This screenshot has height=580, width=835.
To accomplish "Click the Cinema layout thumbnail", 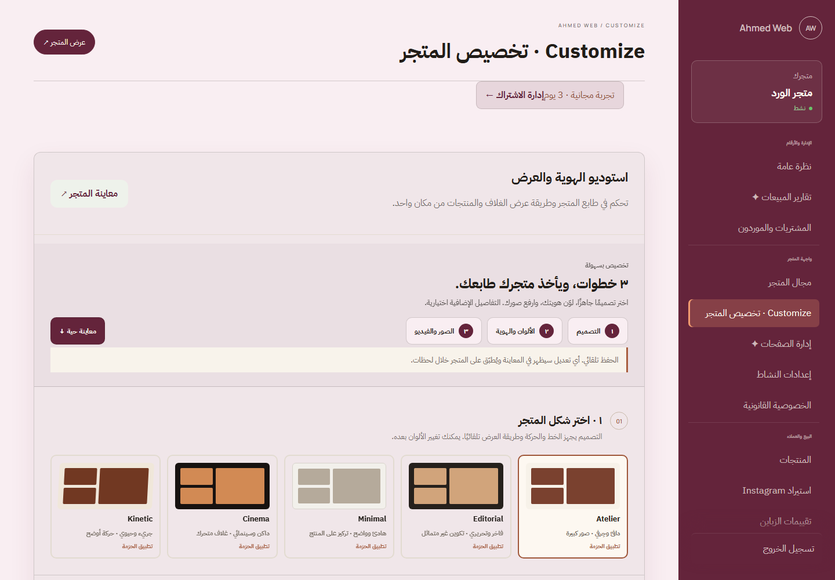I will [222, 486].
